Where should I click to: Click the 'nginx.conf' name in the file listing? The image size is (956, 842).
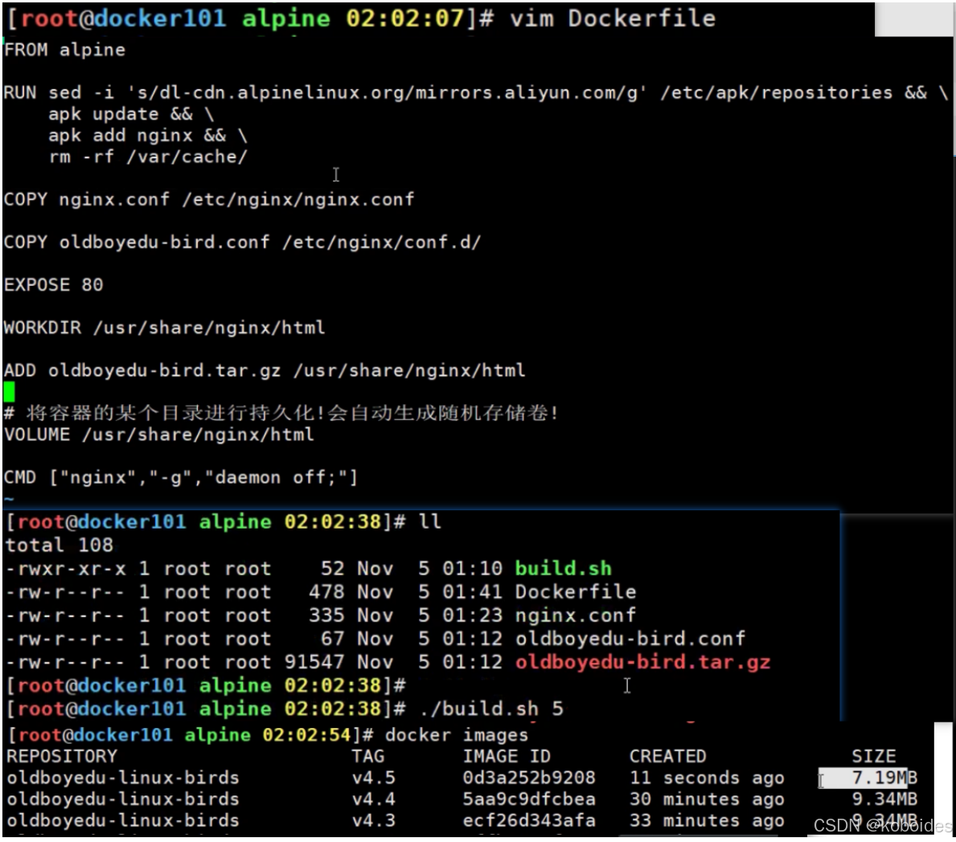[x=576, y=615]
